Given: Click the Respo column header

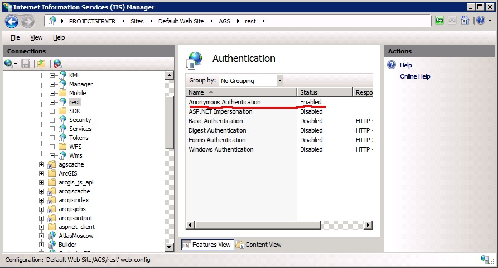Looking at the screenshot, I should point(362,92).
